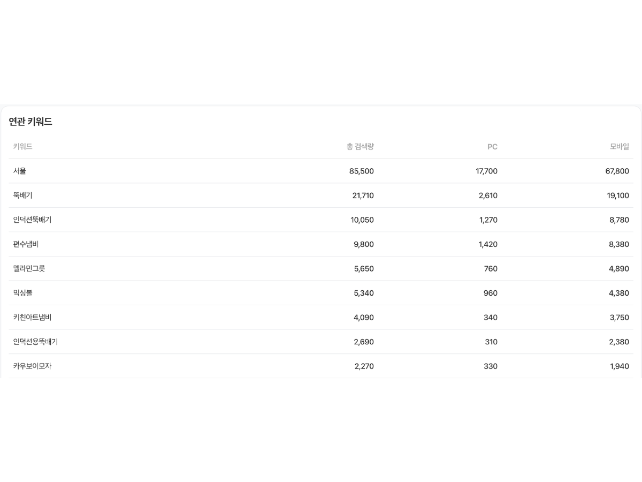Click PC value 960 for 믹싱볼
Viewport: 642px width, 482px height.
[491, 293]
